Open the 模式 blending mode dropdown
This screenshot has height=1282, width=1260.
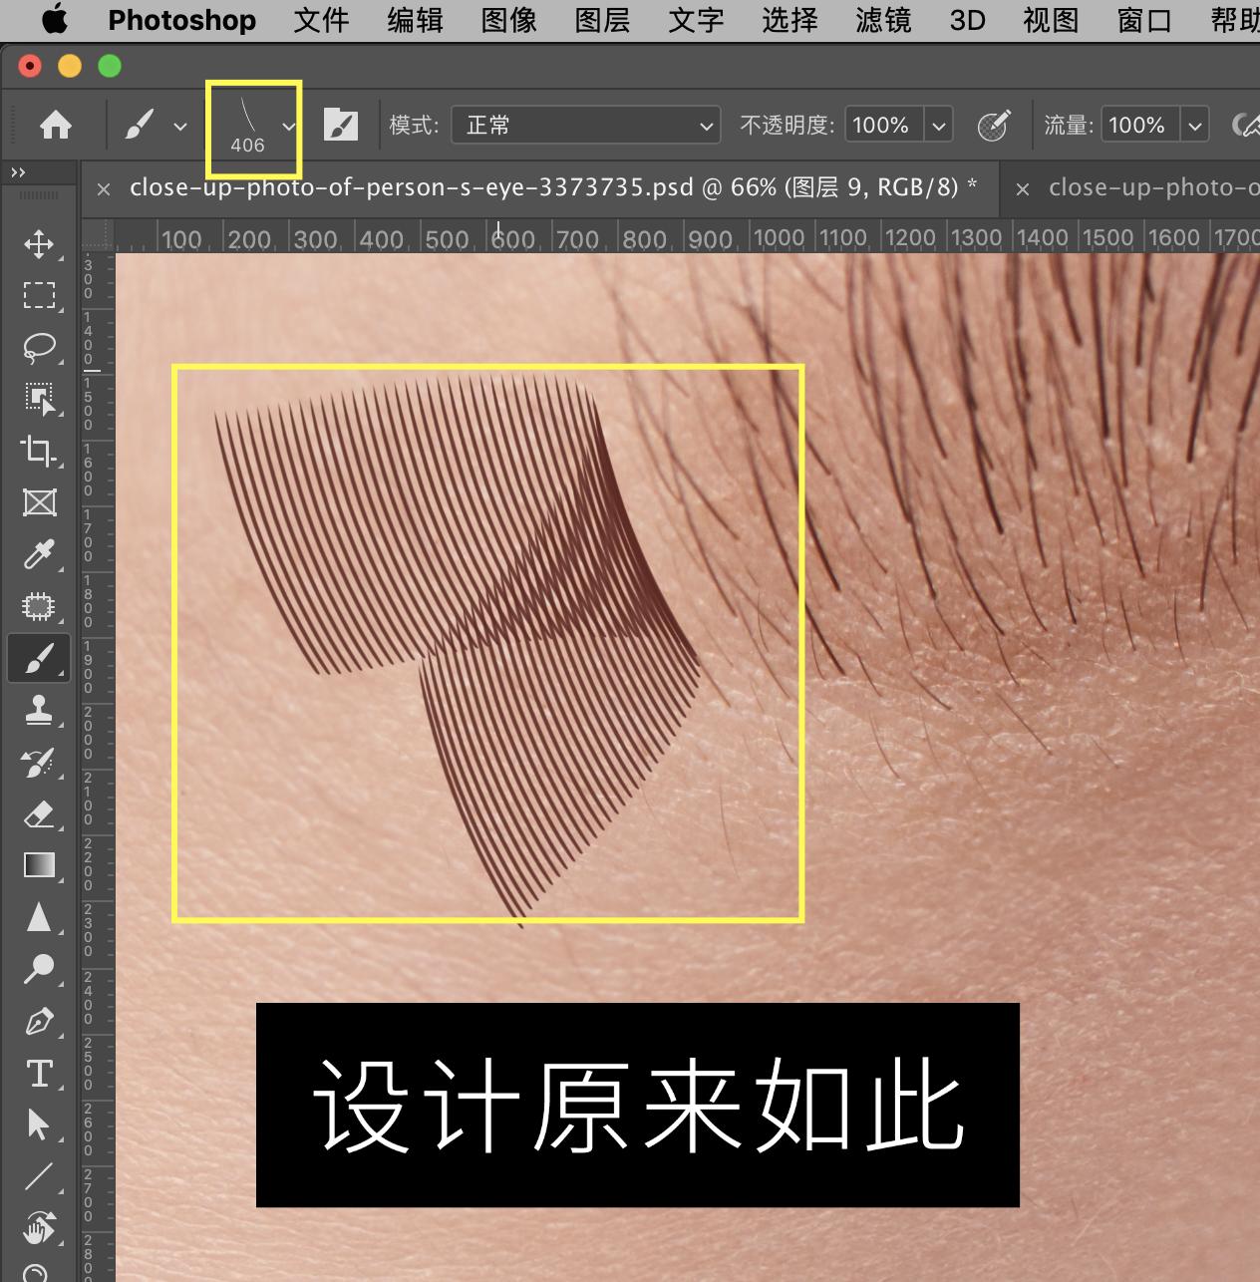585,125
